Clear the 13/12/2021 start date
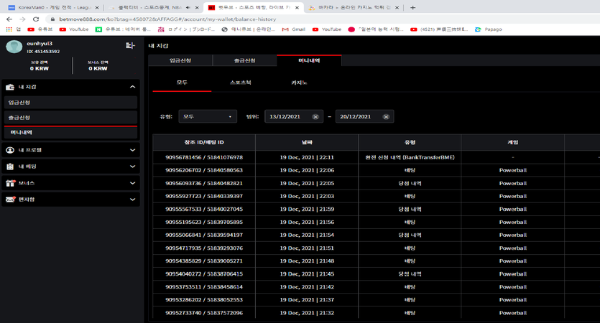The width and height of the screenshot is (600, 323). click(315, 116)
